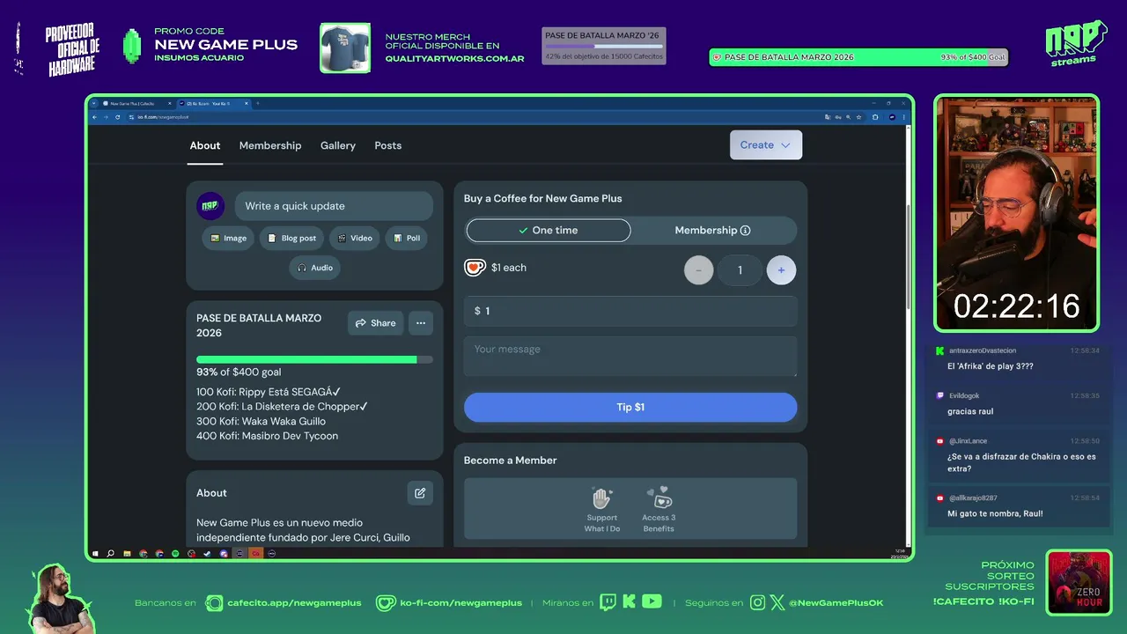The width and height of the screenshot is (1127, 634).
Task: Click the dollar amount input field
Action: point(630,311)
